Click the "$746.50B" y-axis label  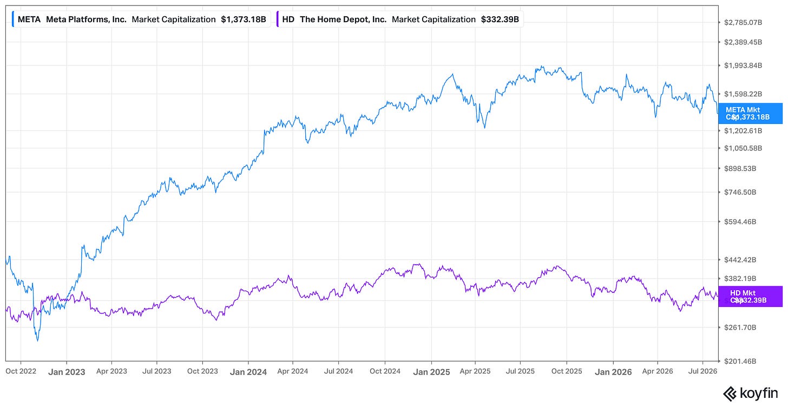[x=740, y=192]
